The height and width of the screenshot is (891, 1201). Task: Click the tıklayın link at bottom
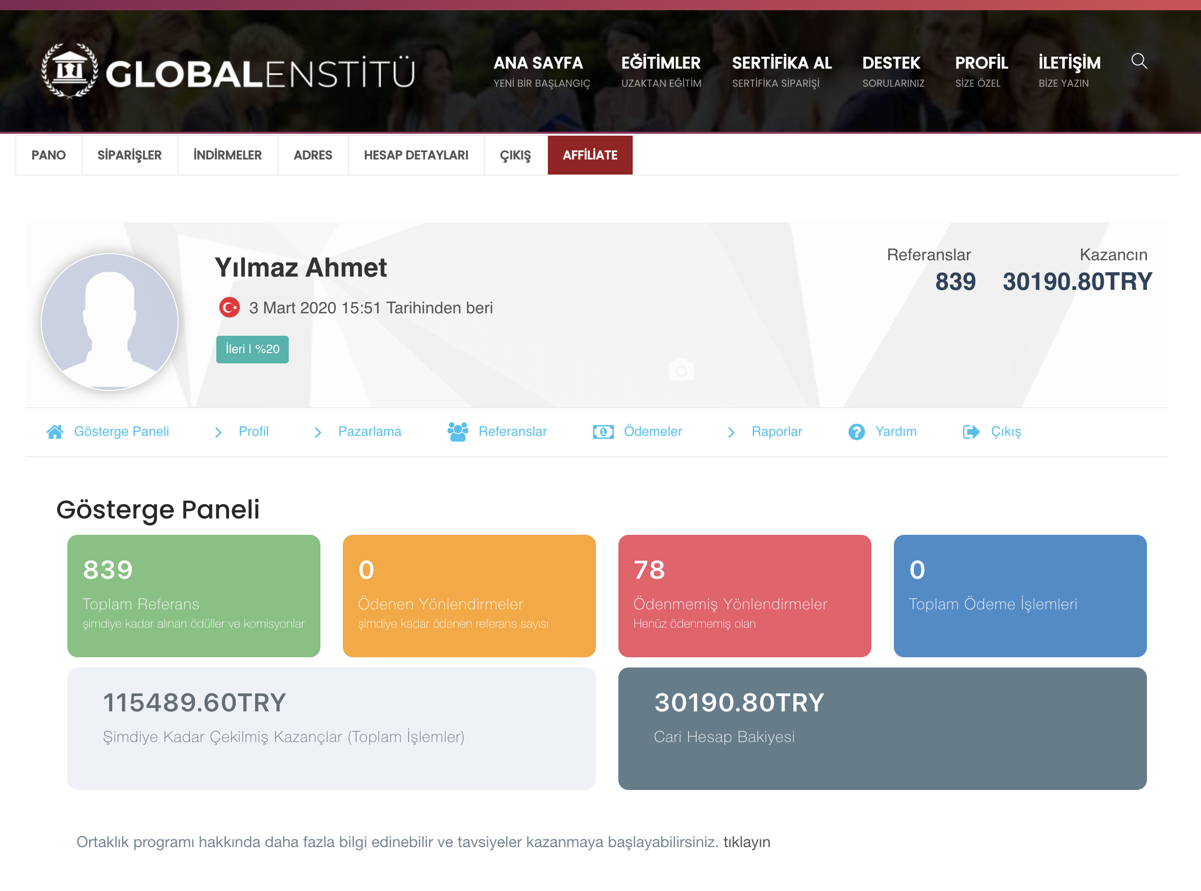click(746, 842)
